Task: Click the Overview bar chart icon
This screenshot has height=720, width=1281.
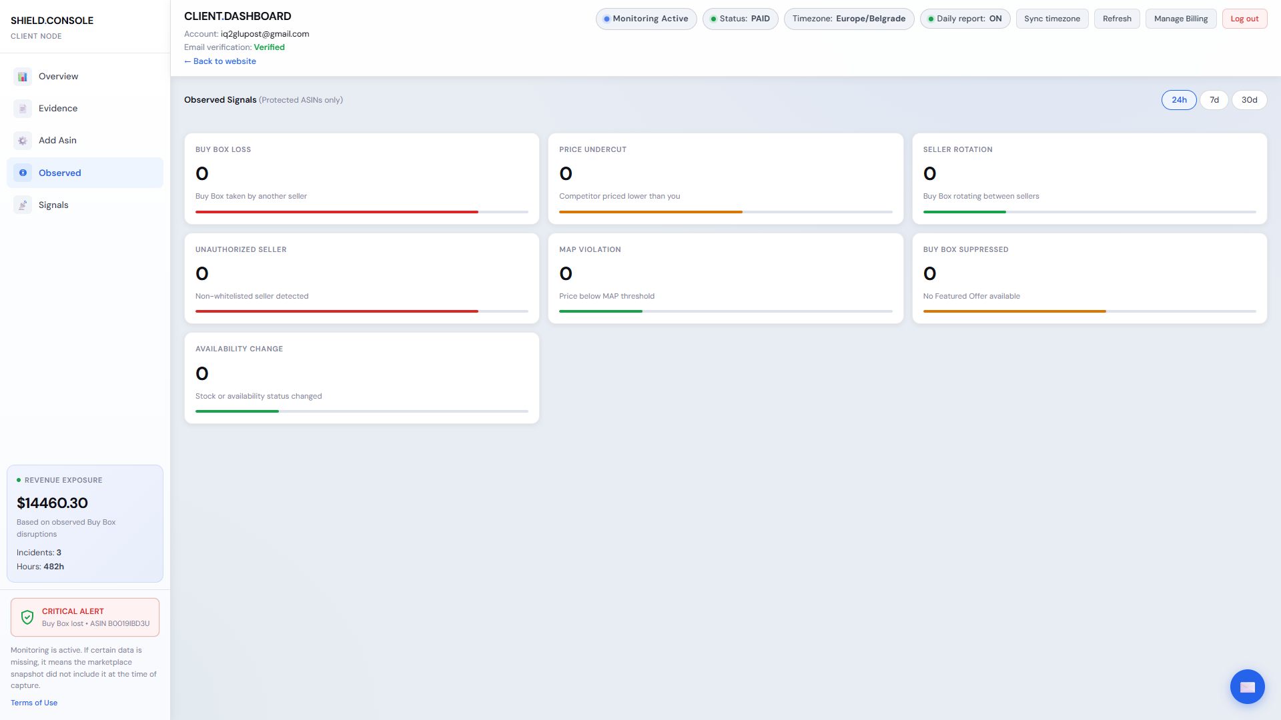Action: pos(23,77)
